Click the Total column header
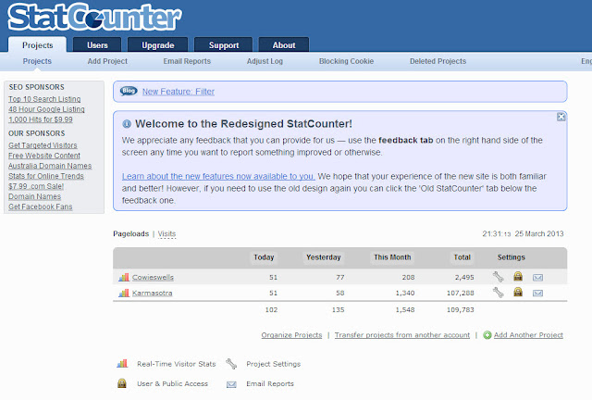 [x=462, y=257]
